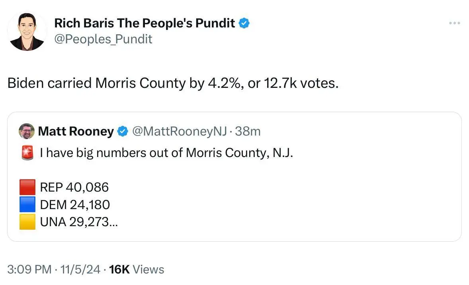Open the quoted text about big numbers
The width and height of the screenshot is (469, 285).
(166, 153)
